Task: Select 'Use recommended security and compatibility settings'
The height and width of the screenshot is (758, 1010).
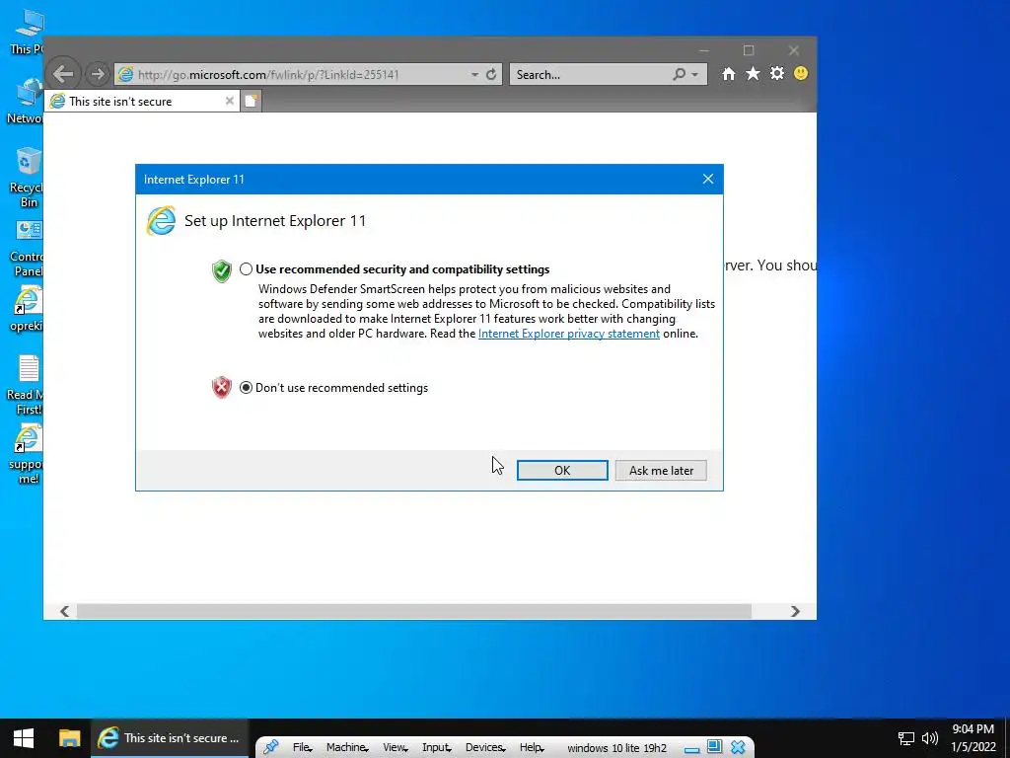Action: pos(246,269)
